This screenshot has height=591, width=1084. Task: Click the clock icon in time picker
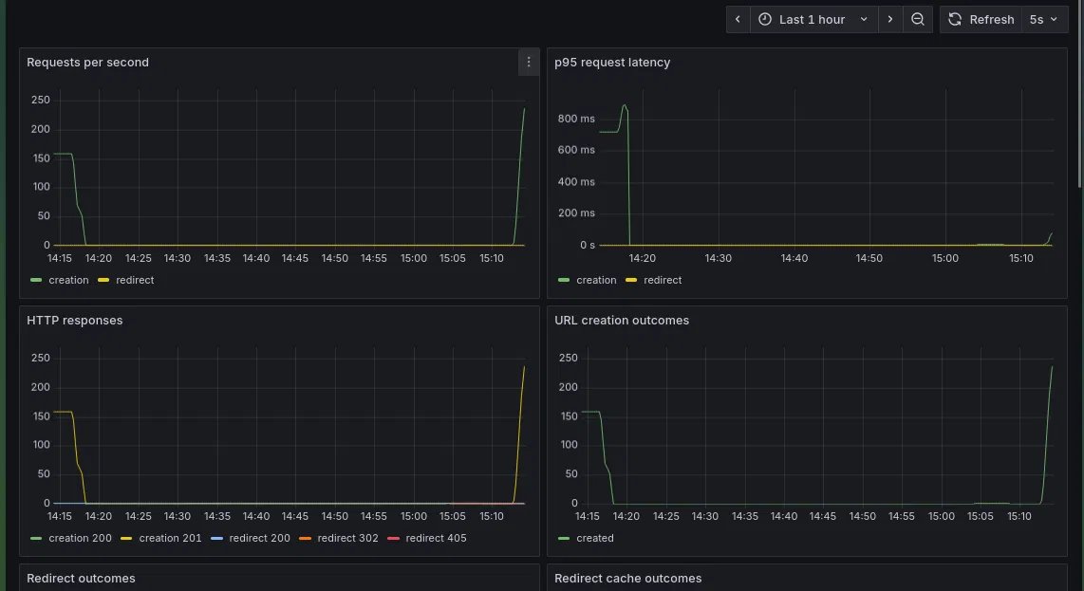(765, 19)
